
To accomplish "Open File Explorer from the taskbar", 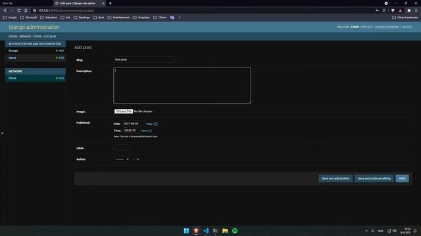I will tap(225, 231).
